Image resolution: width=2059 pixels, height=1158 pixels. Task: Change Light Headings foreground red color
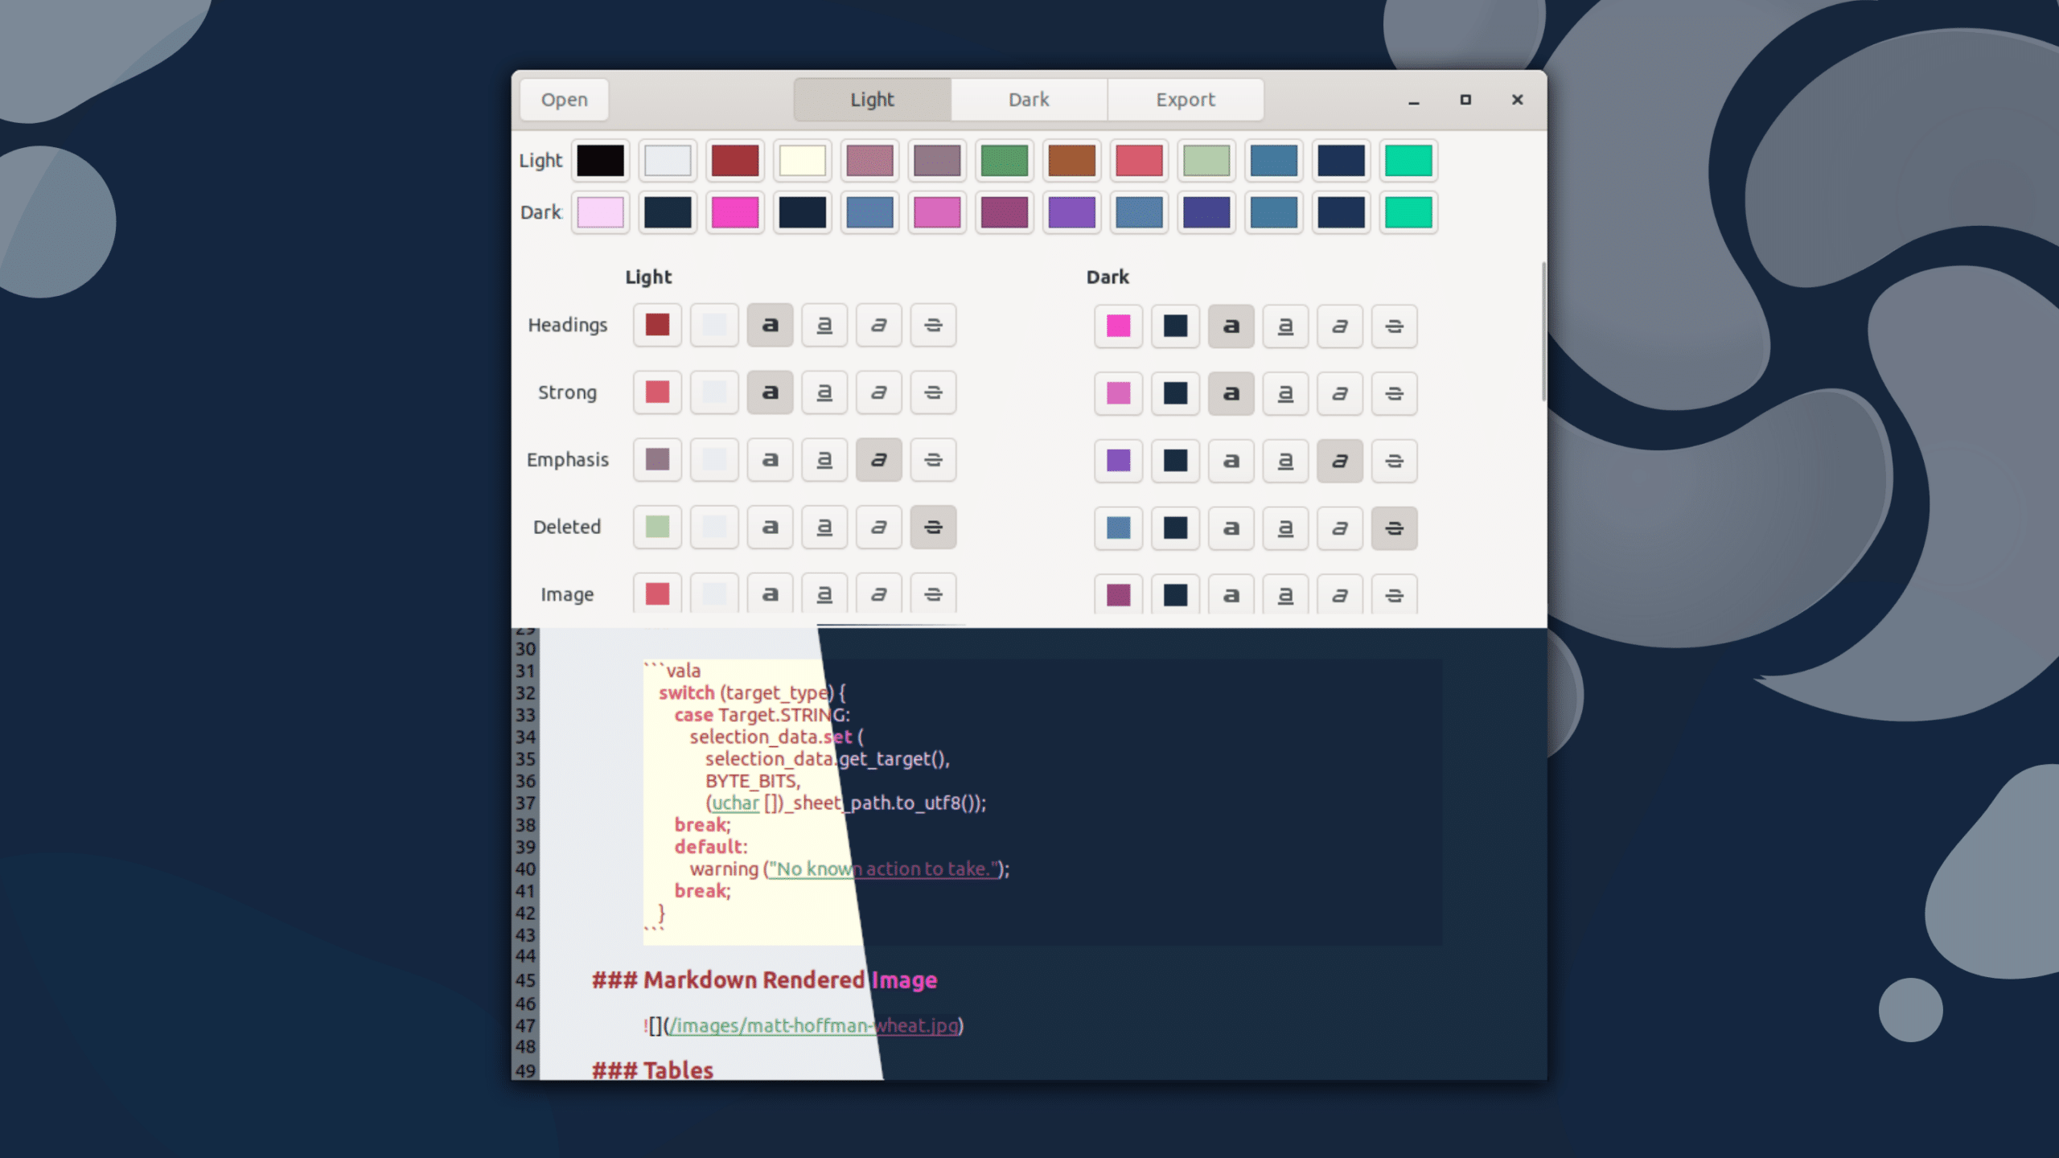click(657, 325)
